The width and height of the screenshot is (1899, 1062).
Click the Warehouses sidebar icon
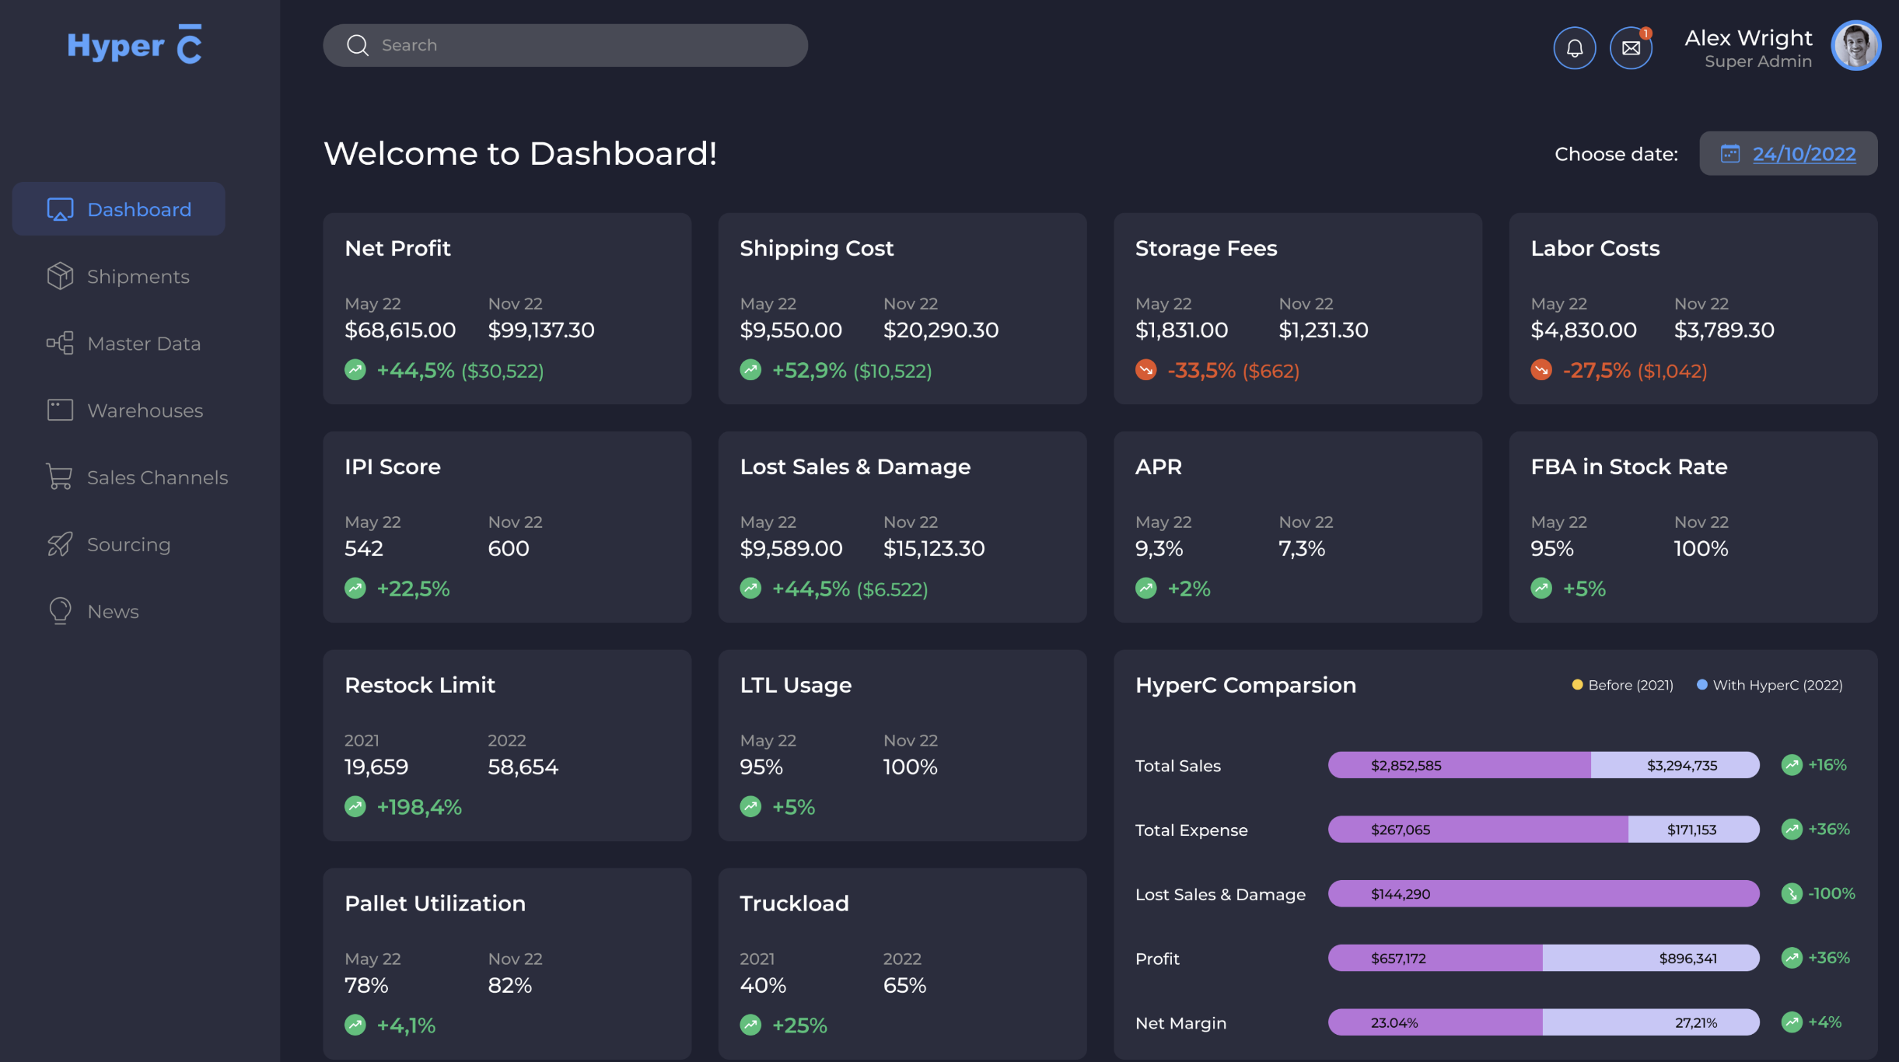pos(60,410)
